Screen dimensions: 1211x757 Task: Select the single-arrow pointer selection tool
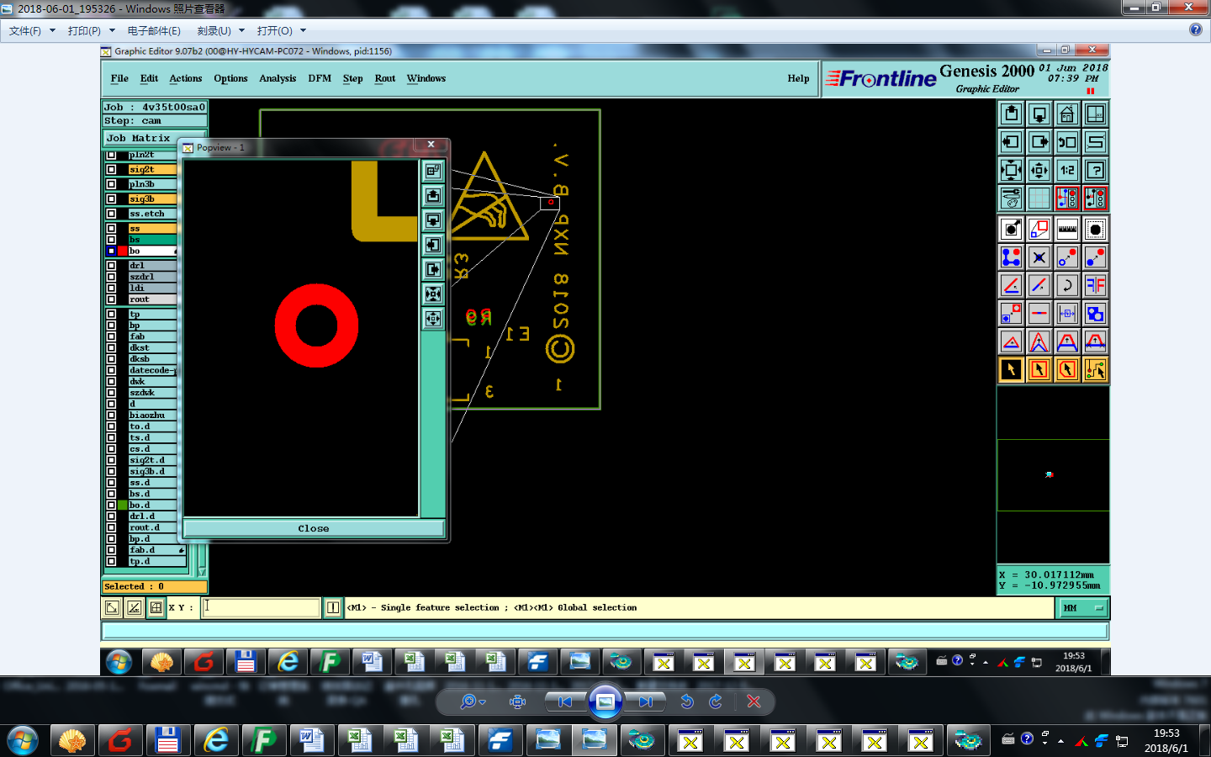pos(1012,369)
